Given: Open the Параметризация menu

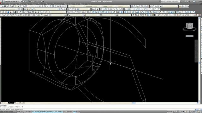Looking at the screenshot, I should click(x=68, y=4).
